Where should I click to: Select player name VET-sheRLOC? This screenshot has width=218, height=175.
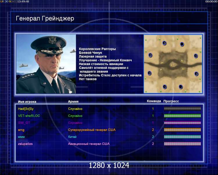pyautogui.click(x=29, y=116)
